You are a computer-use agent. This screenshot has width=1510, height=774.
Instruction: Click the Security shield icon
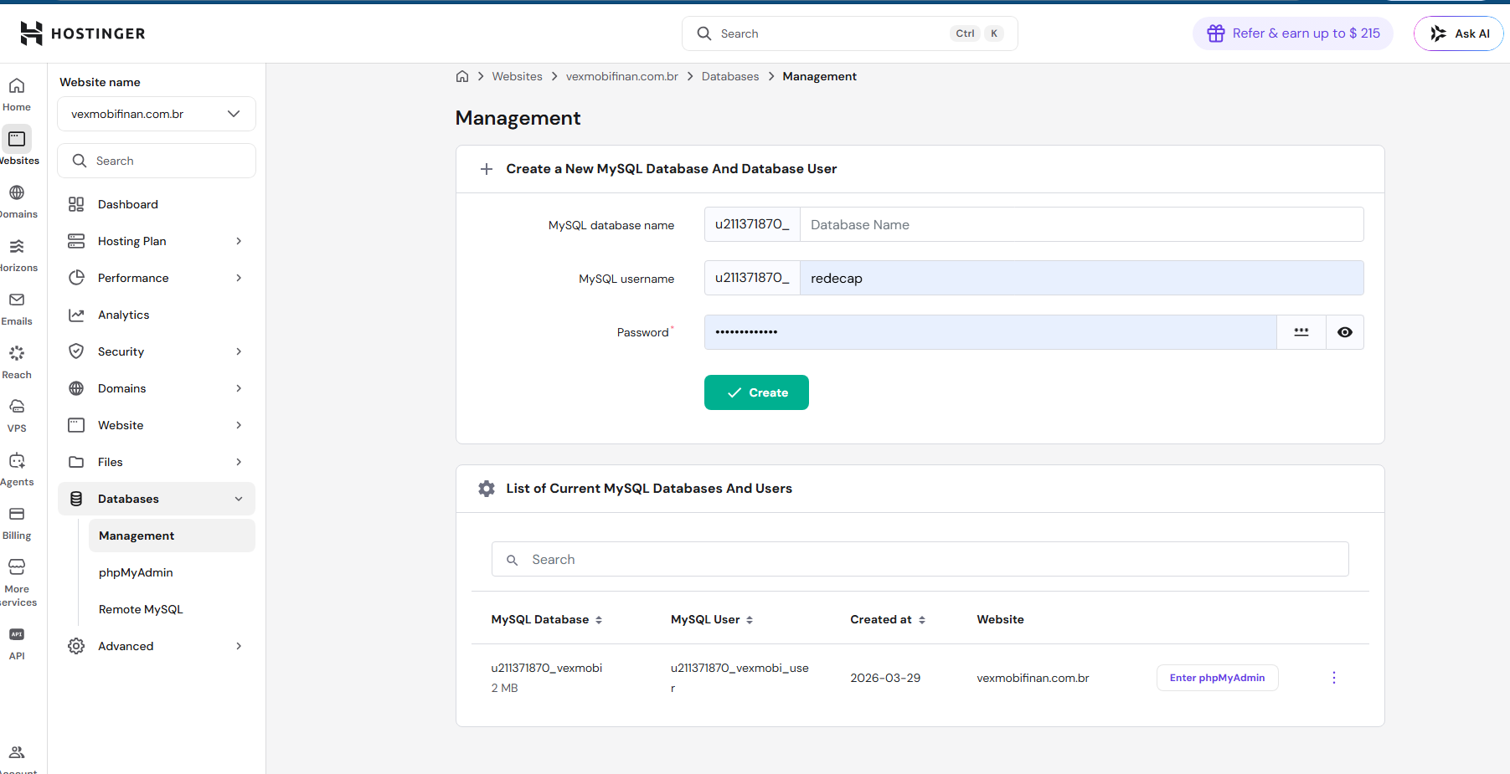(x=76, y=351)
